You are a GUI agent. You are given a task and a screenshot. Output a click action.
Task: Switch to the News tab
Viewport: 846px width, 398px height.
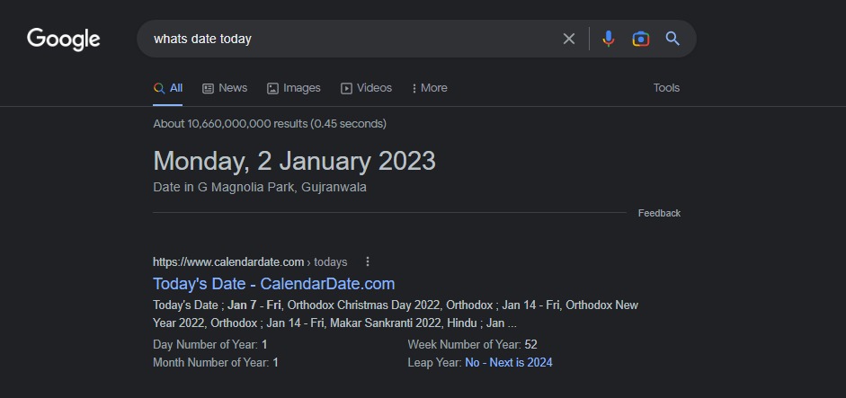[x=225, y=88]
